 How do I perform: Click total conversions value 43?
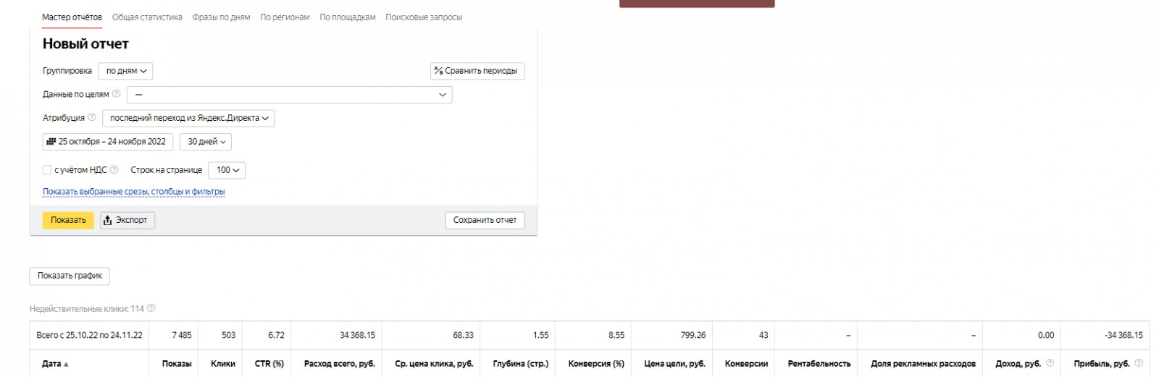763,336
